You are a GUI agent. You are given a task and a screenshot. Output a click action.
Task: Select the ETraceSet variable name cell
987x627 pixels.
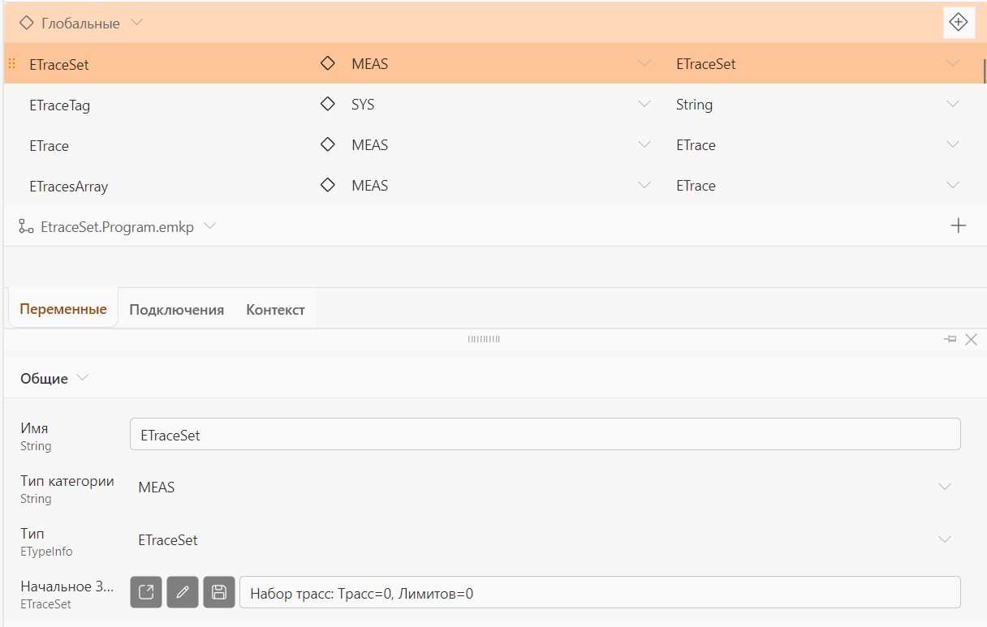[x=59, y=64]
